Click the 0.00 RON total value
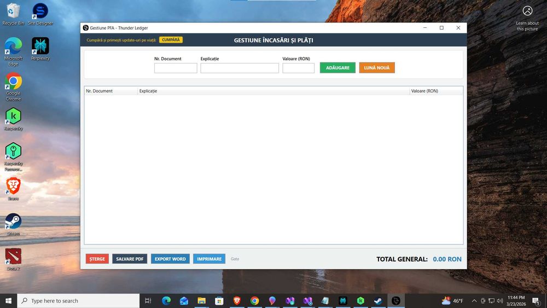The image size is (547, 308). coord(447,259)
